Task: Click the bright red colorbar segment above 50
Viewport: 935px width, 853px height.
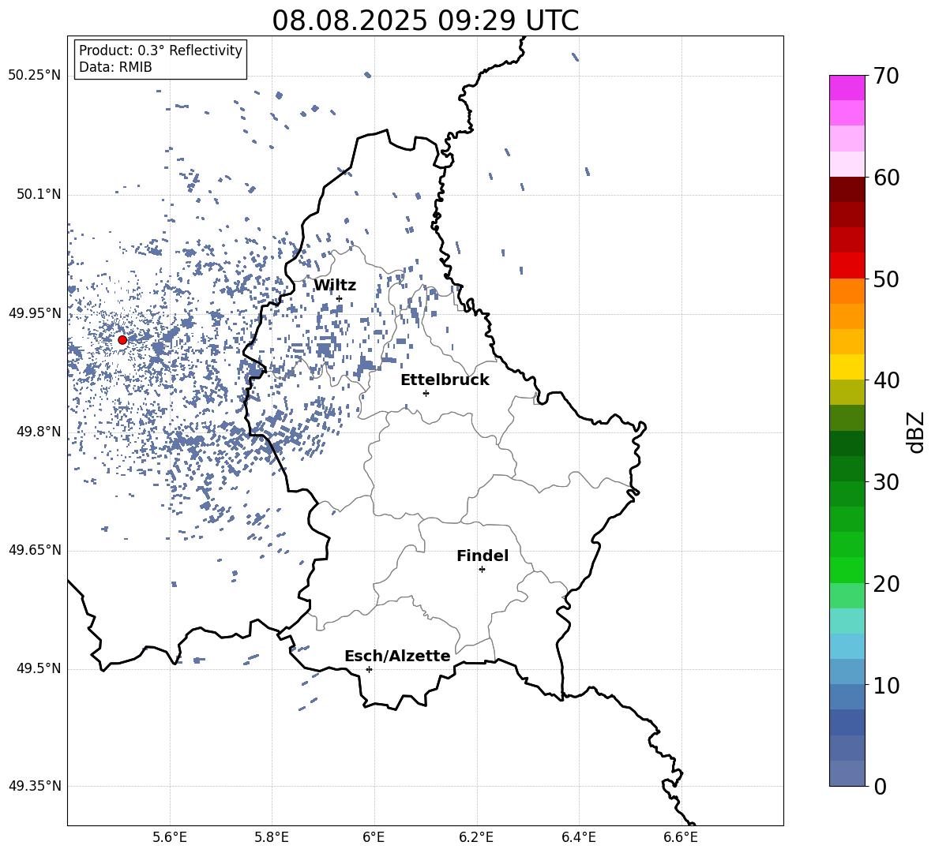Action: 847,266
